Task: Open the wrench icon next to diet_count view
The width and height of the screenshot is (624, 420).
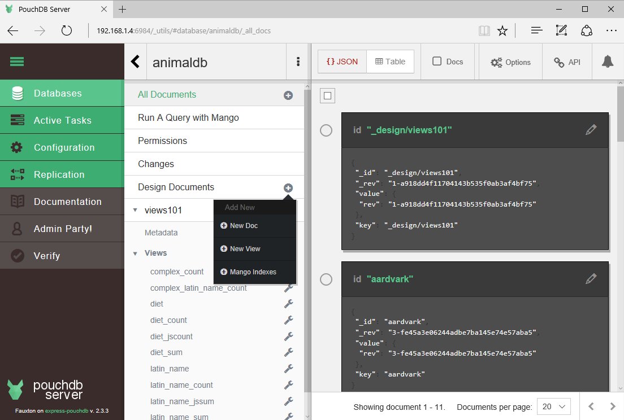Action: point(289,320)
